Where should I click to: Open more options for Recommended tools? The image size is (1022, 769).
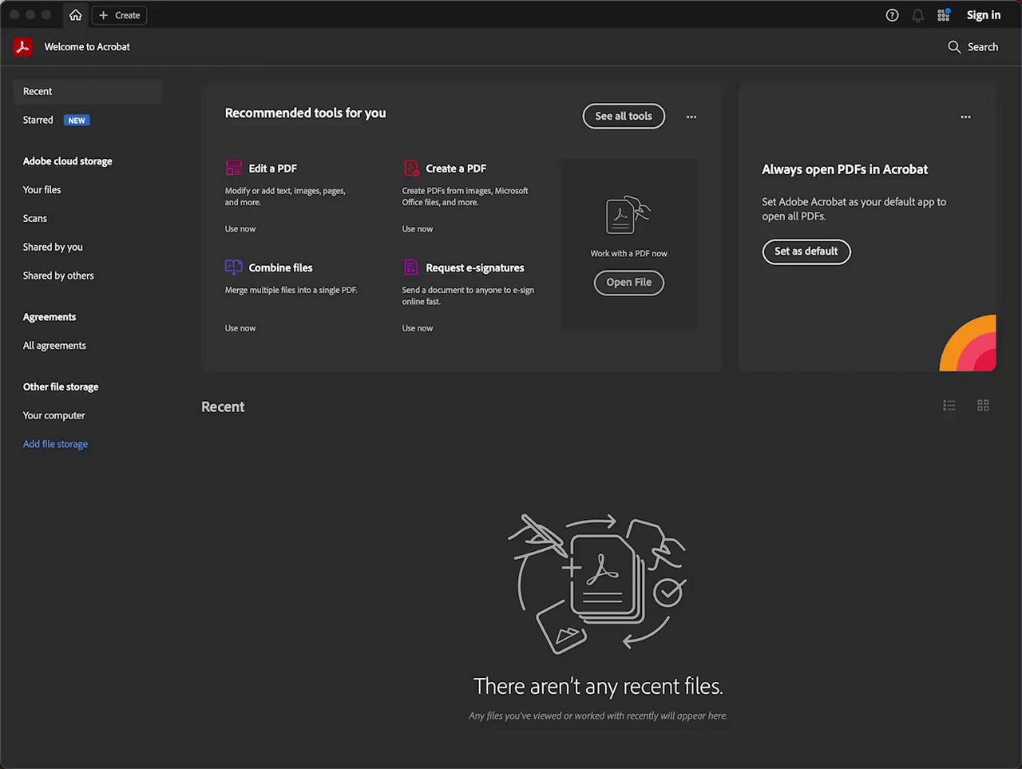(x=691, y=117)
